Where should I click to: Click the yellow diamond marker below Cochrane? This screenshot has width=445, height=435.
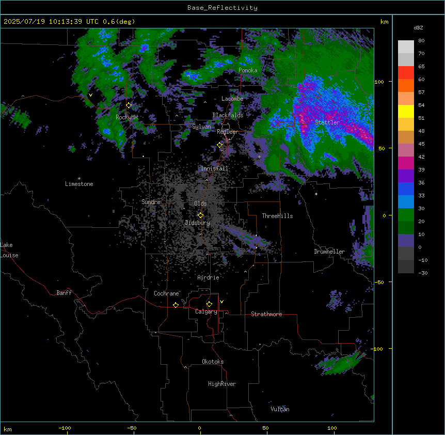176,305
